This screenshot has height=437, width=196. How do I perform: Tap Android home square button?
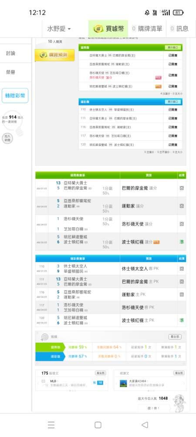(x=98, y=425)
